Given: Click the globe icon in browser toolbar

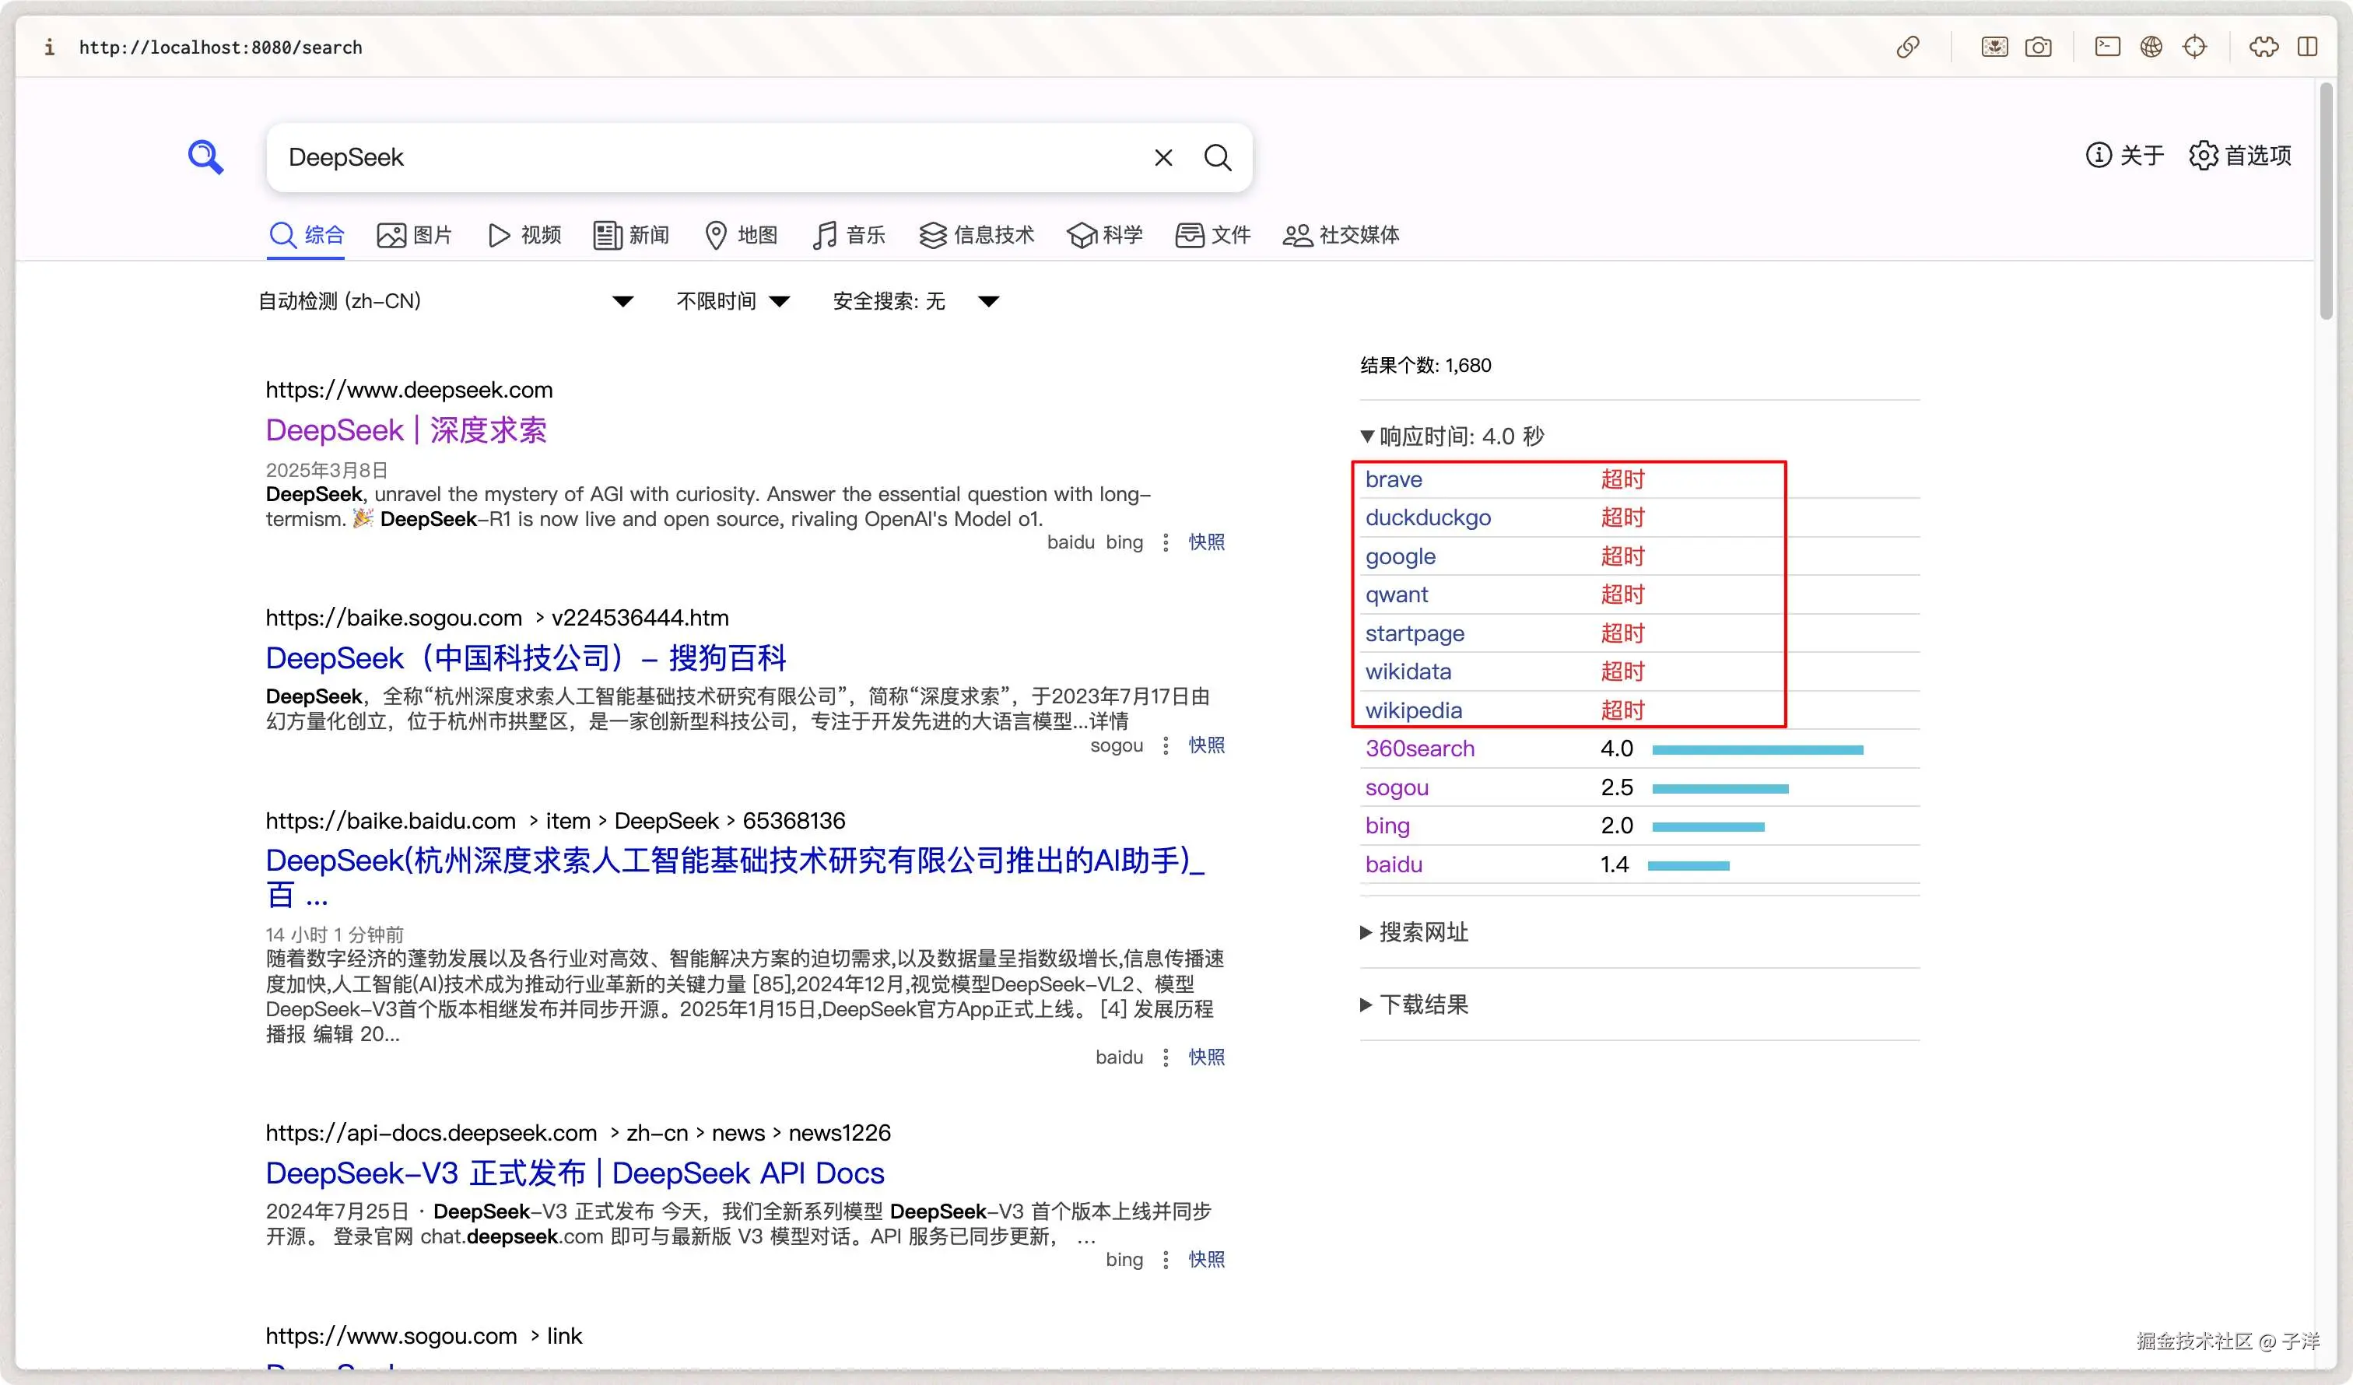Looking at the screenshot, I should pos(2151,47).
